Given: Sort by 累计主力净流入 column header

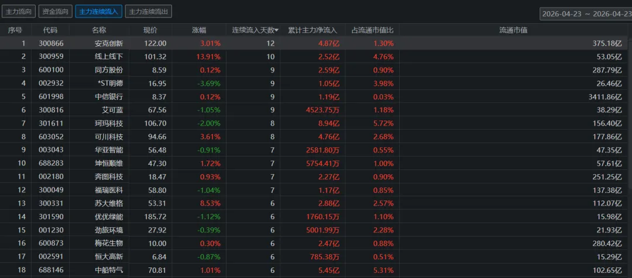Looking at the screenshot, I should point(312,30).
